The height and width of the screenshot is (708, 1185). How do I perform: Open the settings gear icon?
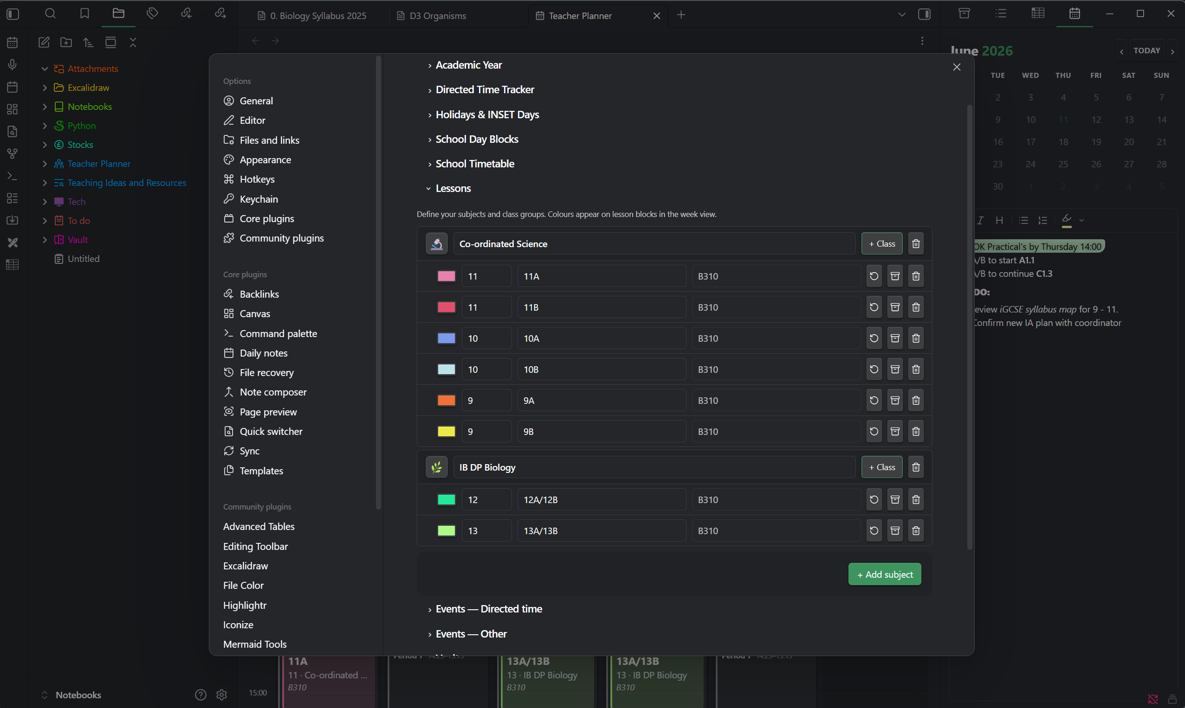click(x=221, y=695)
